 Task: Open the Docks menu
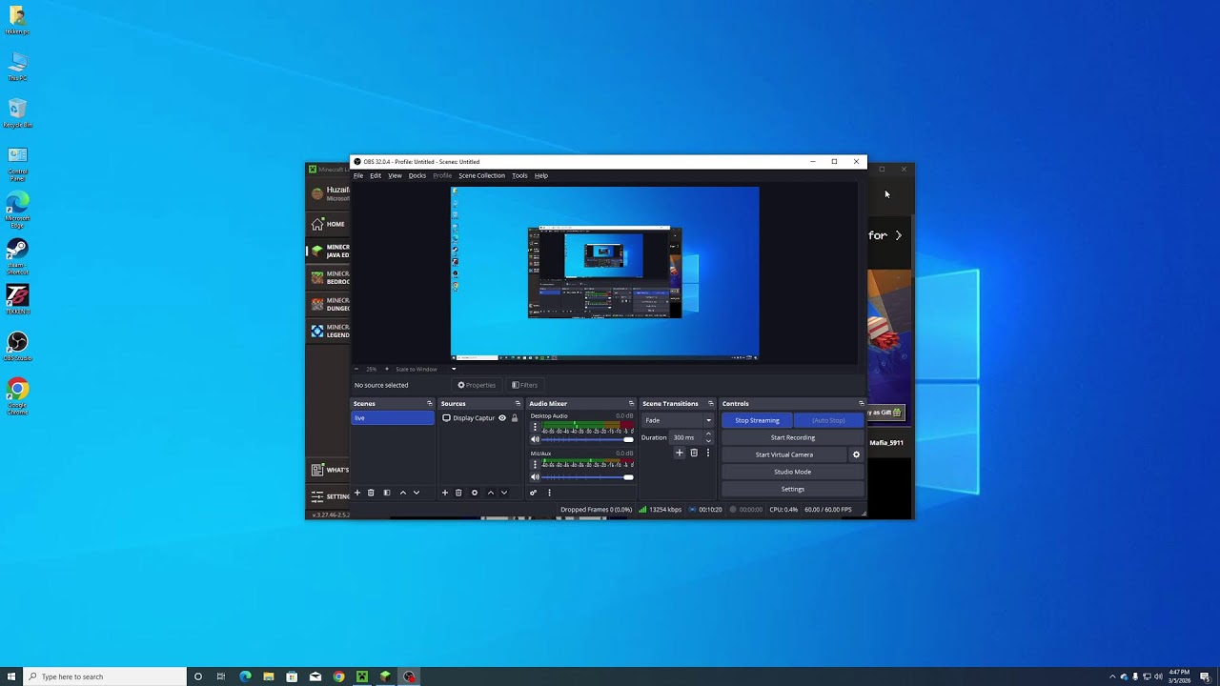[x=417, y=175]
